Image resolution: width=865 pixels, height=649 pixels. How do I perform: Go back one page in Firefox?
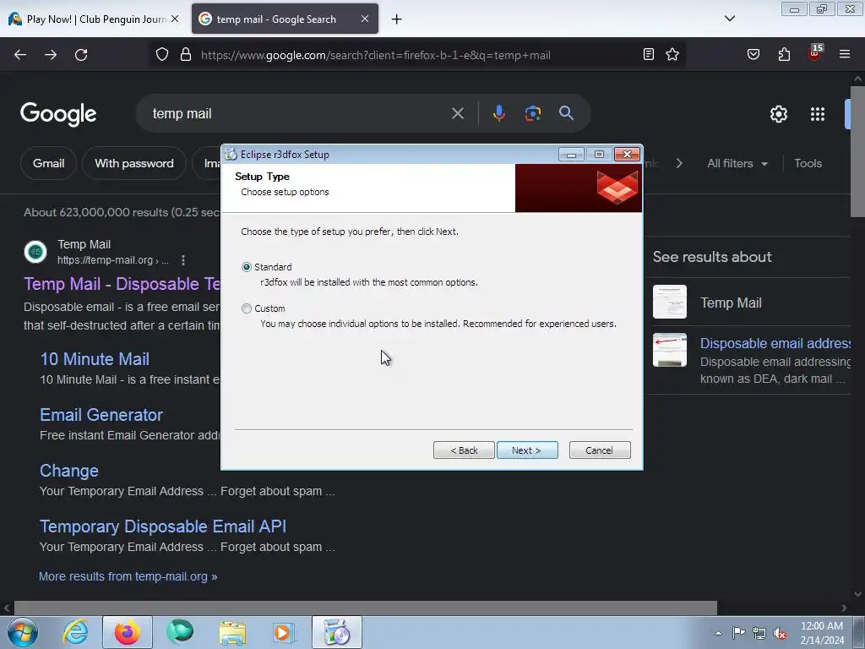pyautogui.click(x=20, y=55)
